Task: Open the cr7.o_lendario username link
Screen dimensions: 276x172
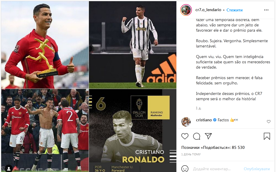Action: [208, 10]
